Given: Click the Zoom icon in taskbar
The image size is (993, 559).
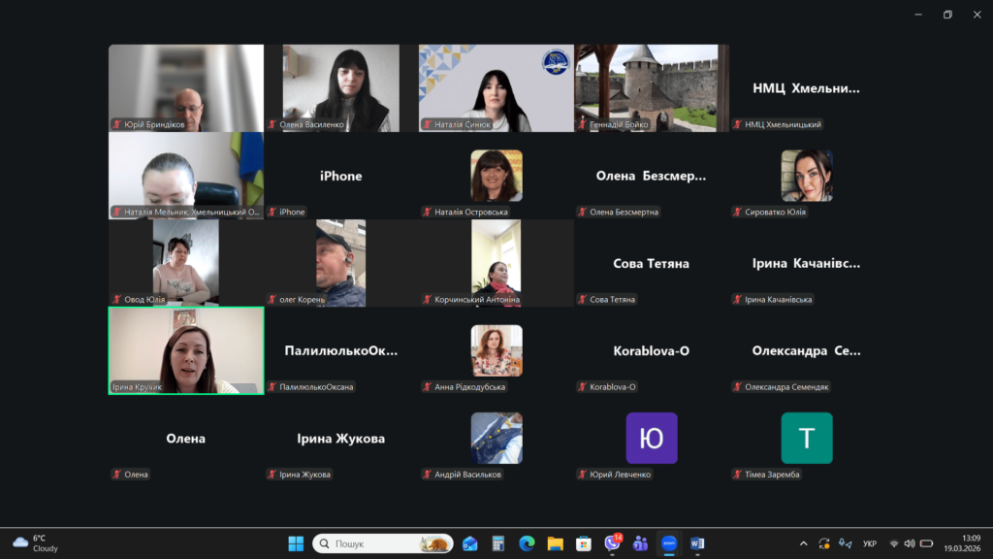Looking at the screenshot, I should coord(669,543).
